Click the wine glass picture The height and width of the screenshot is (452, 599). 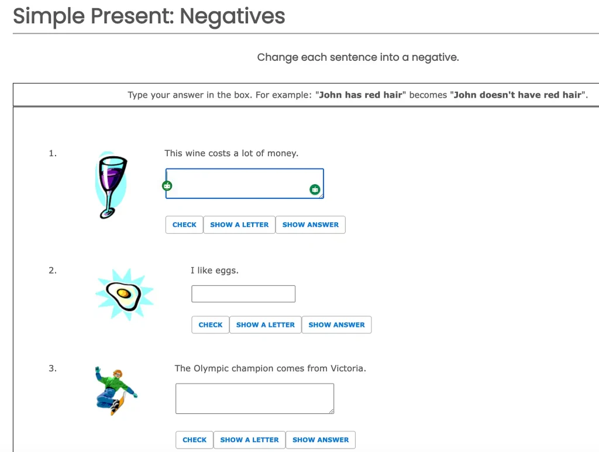tap(111, 185)
